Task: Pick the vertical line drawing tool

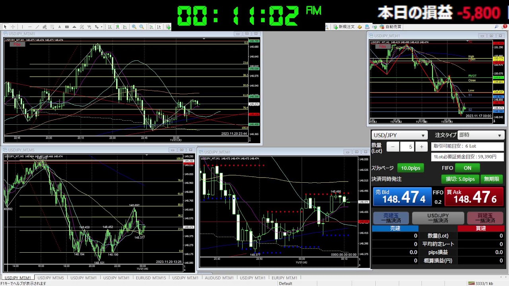Action: pos(22,27)
